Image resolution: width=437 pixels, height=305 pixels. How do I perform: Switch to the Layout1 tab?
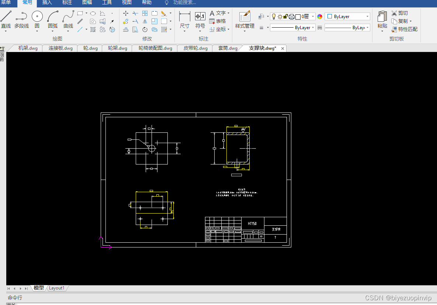(57, 288)
